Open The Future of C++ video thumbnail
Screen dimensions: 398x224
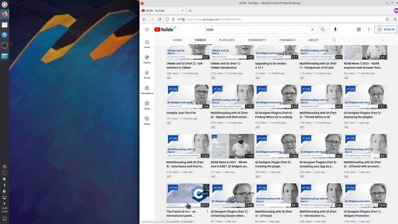pyautogui.click(x=188, y=195)
